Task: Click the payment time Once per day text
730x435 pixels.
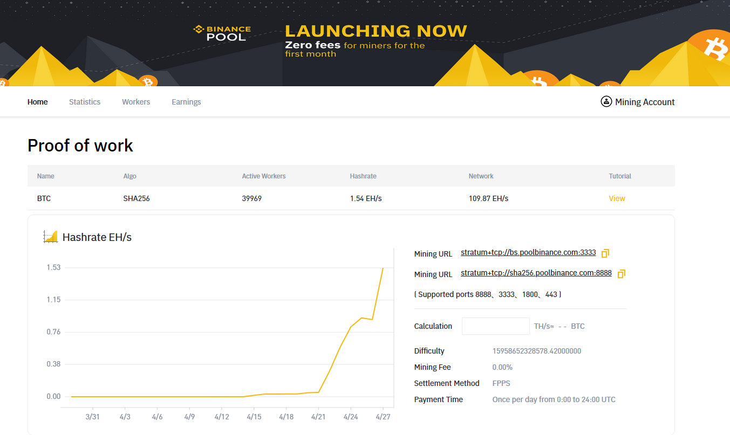Action: tap(554, 399)
